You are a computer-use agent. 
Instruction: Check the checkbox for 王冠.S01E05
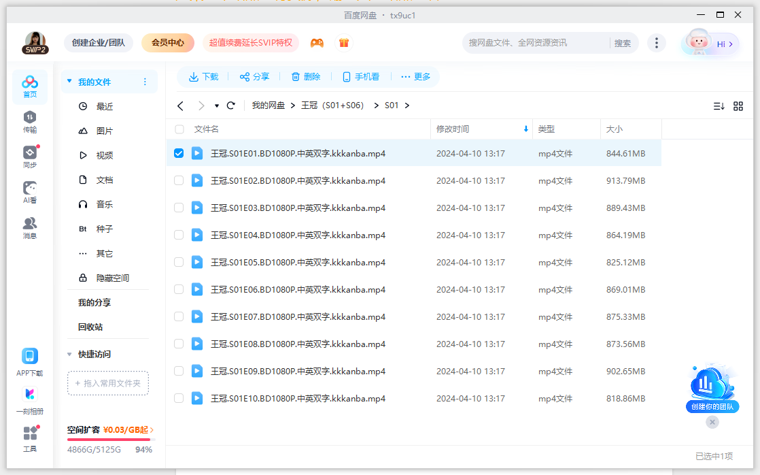click(179, 262)
